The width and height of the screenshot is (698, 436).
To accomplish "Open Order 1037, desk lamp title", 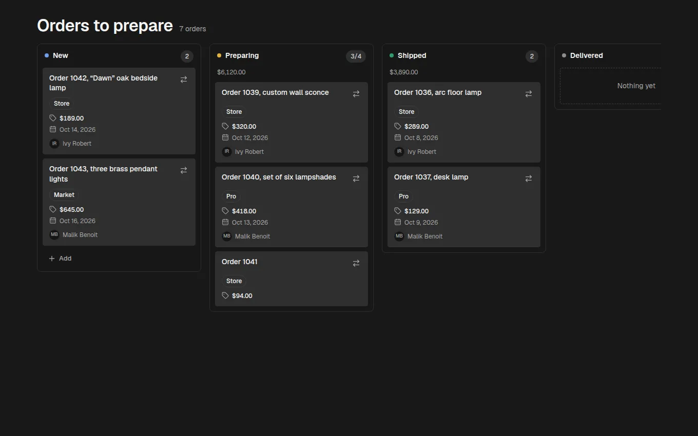I will (431, 177).
